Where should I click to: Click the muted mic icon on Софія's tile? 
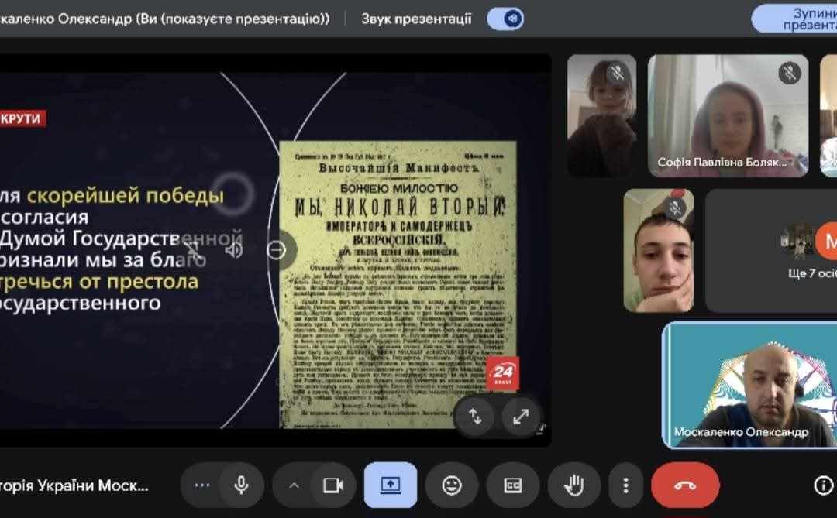pos(790,73)
